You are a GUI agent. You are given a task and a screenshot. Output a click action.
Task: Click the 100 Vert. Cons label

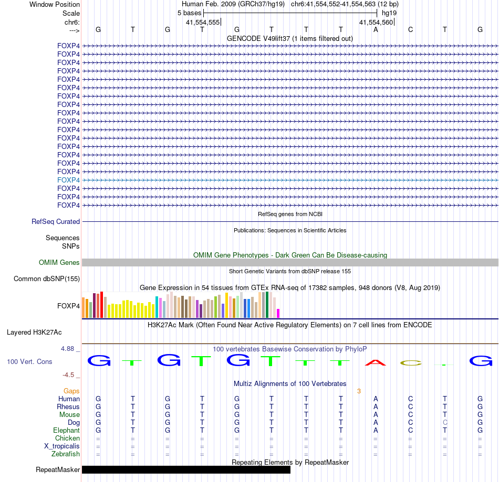tap(29, 361)
